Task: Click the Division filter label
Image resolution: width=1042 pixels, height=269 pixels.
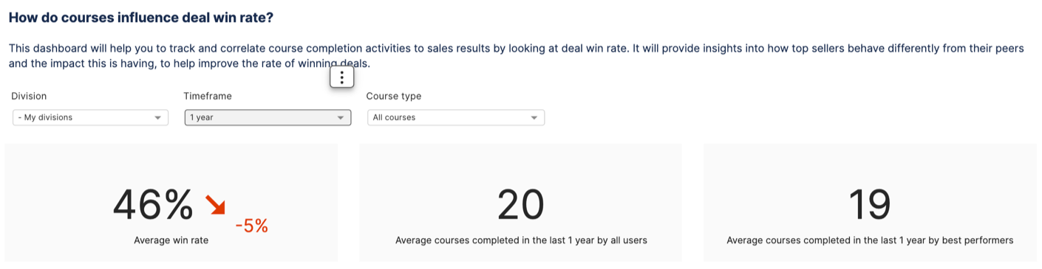Action: 30,96
